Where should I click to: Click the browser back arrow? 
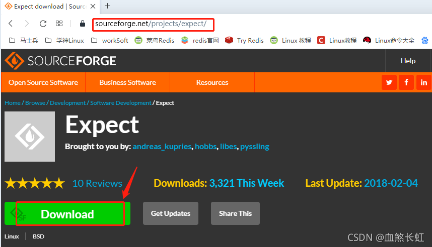click(x=11, y=24)
